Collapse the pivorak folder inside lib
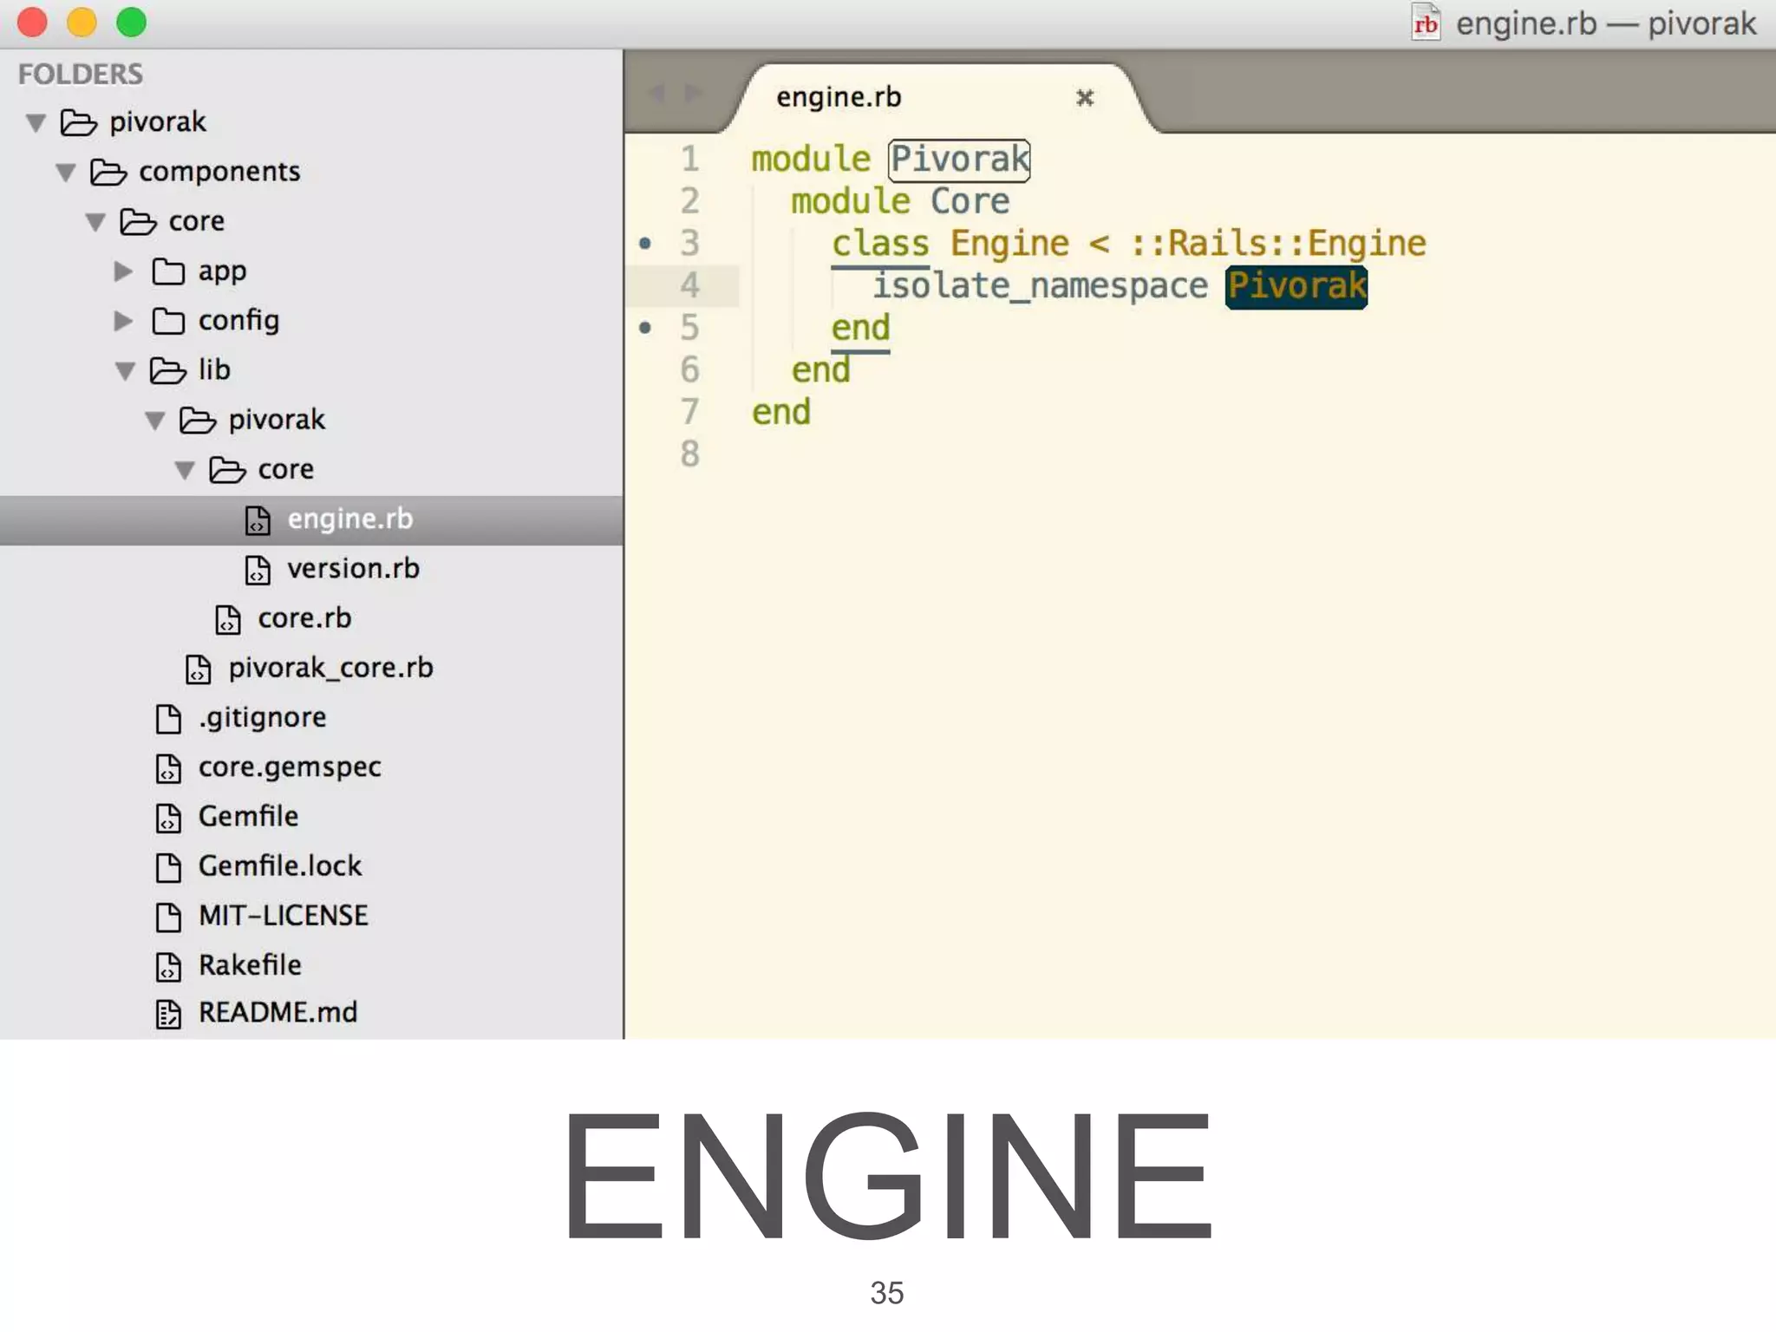The image size is (1776, 1332). coord(155,421)
